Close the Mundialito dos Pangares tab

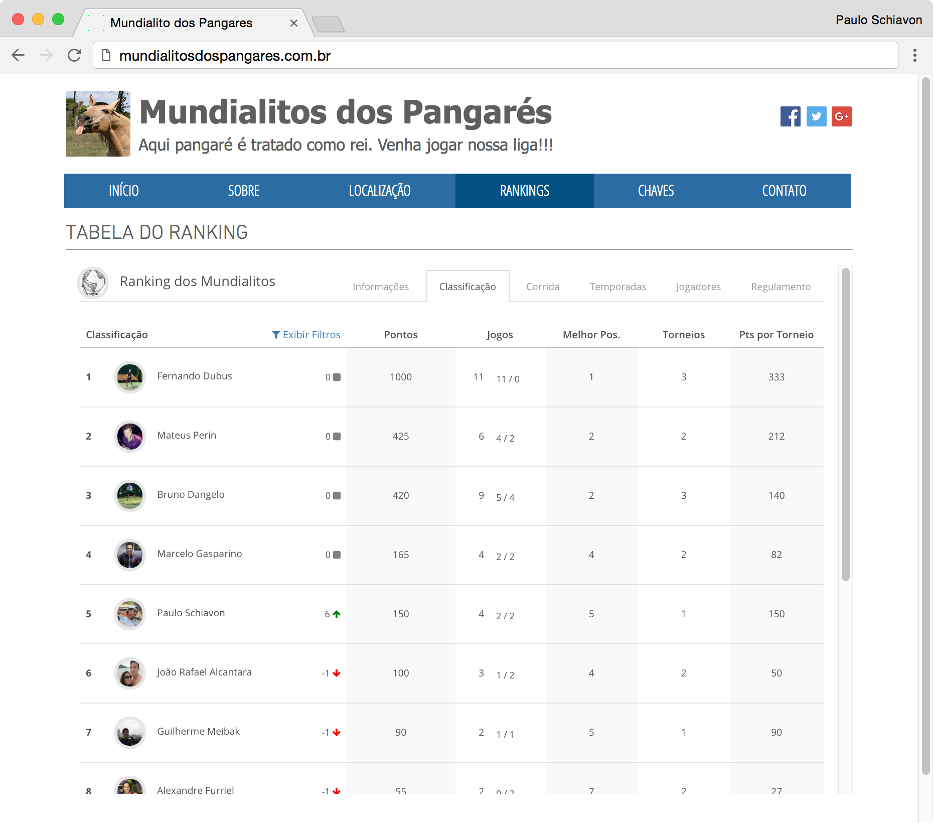coord(294,23)
